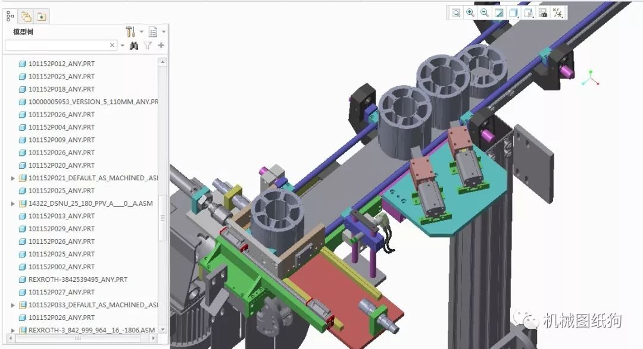Select the Zoom In tool

coord(470,13)
